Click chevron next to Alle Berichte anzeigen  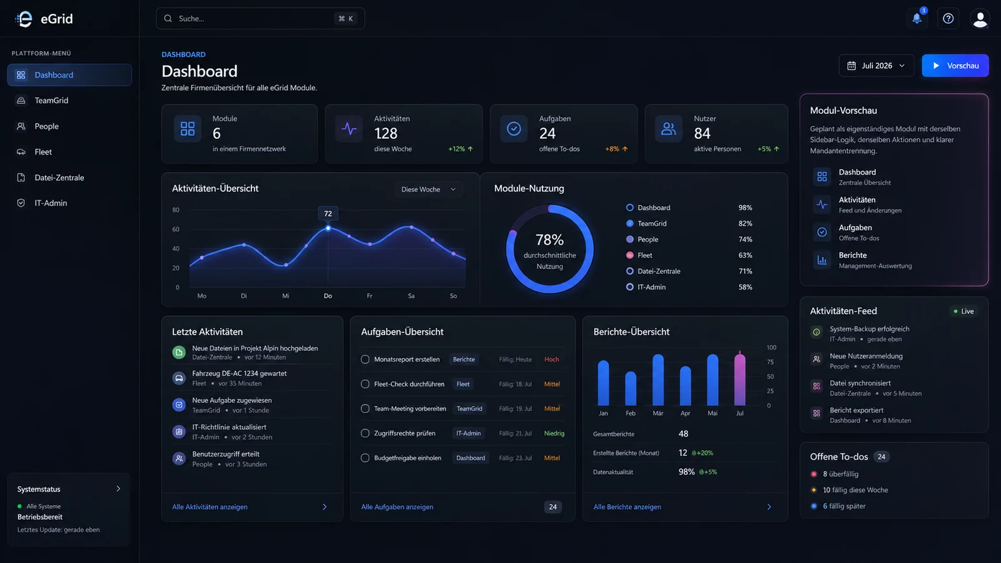[x=769, y=507]
